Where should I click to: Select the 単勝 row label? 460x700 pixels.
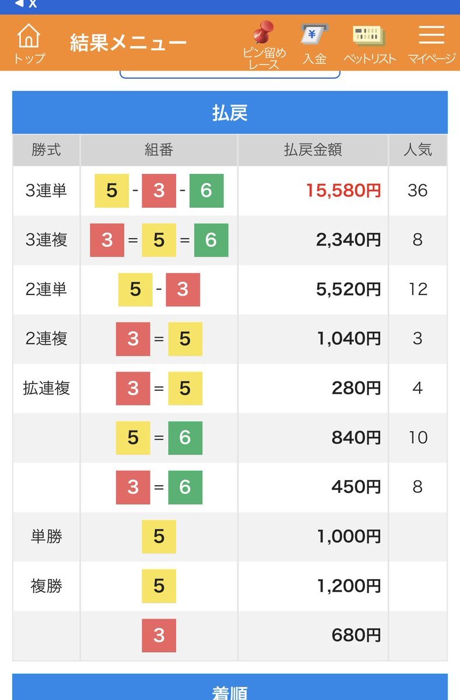(46, 537)
